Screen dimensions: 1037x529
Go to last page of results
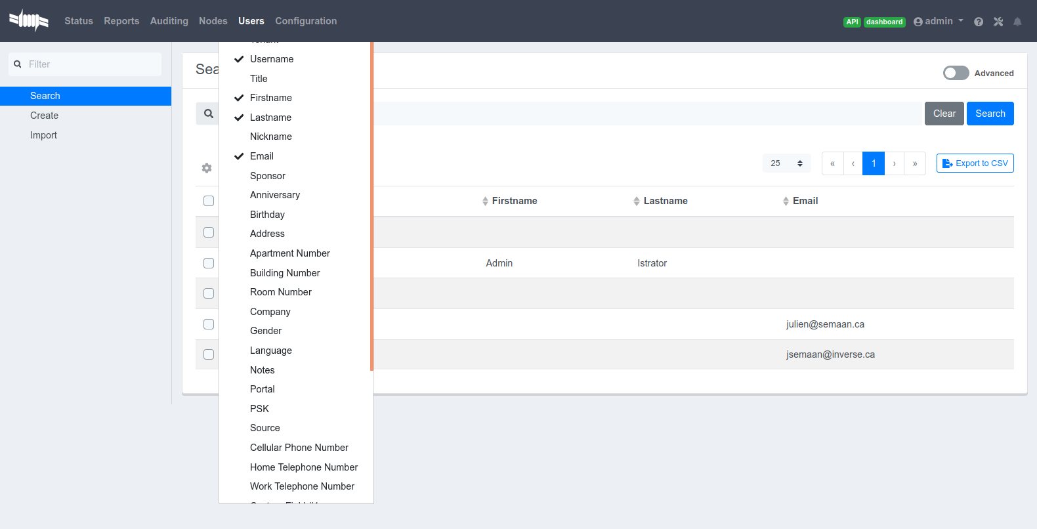click(915, 163)
